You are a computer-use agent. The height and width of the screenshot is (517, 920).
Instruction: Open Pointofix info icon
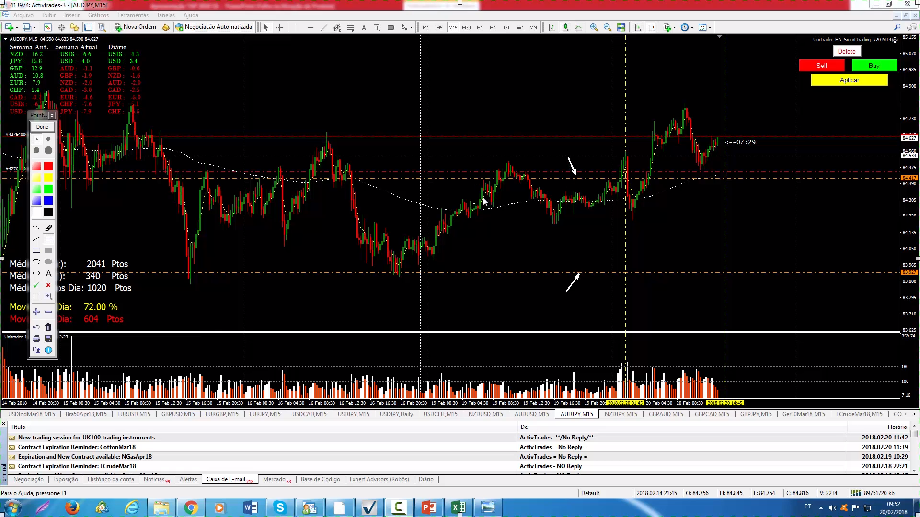coord(48,350)
